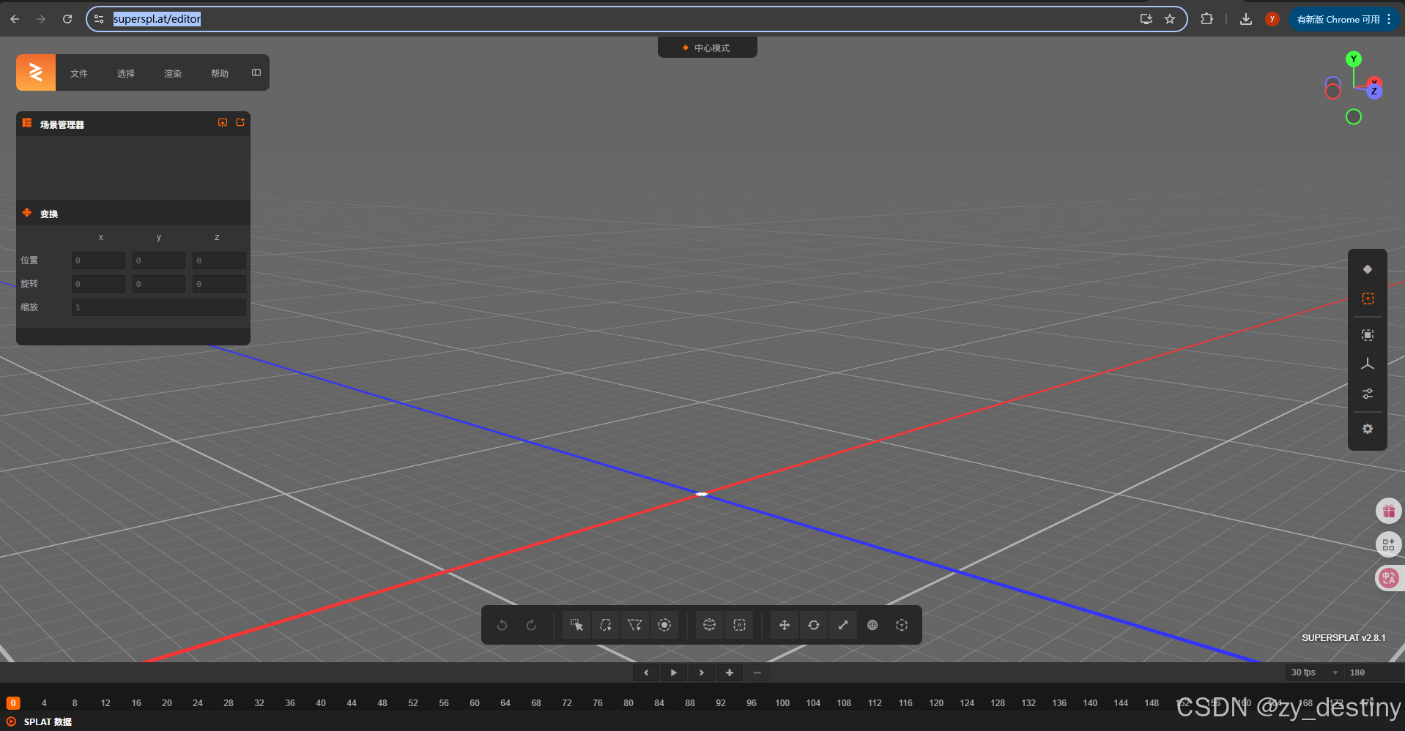Go to next keyframe in timeline
The height and width of the screenshot is (731, 1405).
(x=702, y=672)
